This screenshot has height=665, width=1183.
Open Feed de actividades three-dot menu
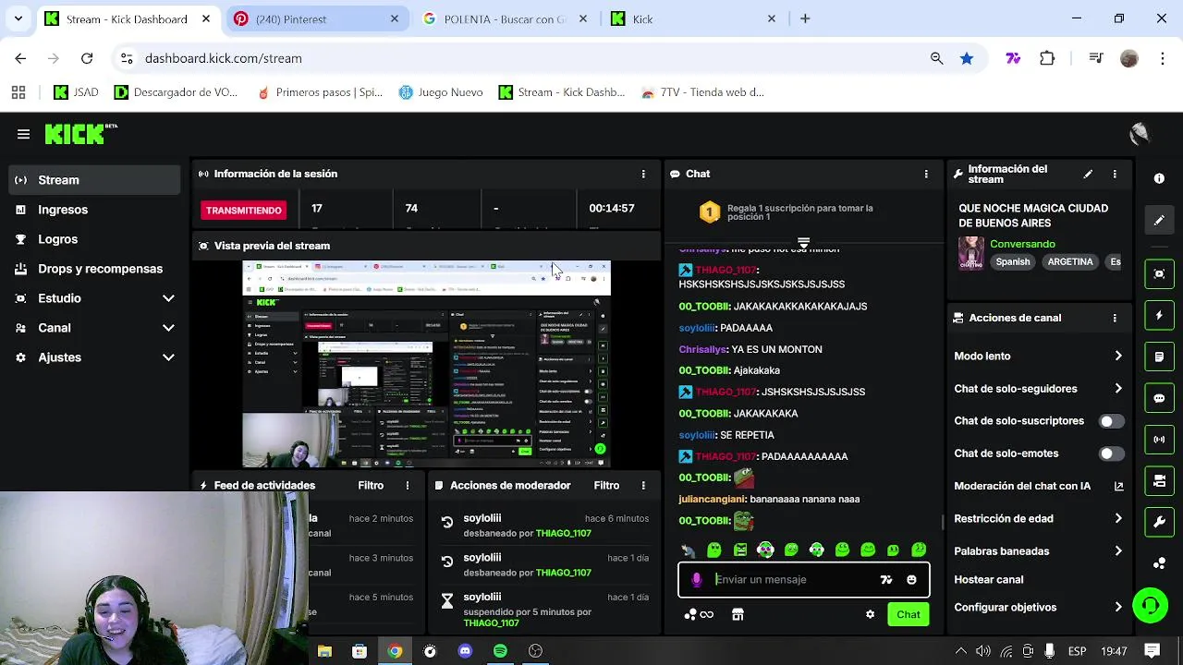[408, 485]
